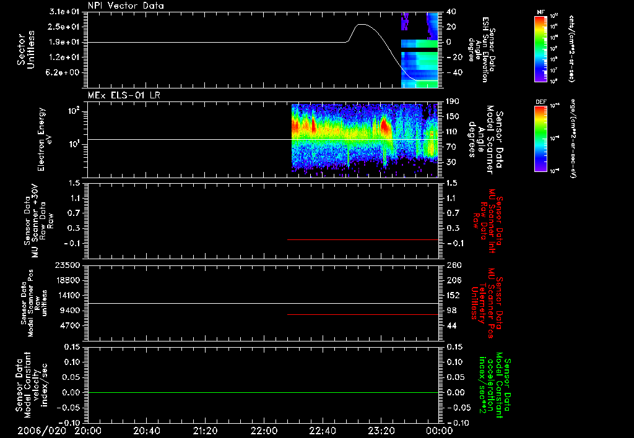Click the green zero line in the velocity panel
Viewport: 634px width, 438px height.
coord(263,393)
